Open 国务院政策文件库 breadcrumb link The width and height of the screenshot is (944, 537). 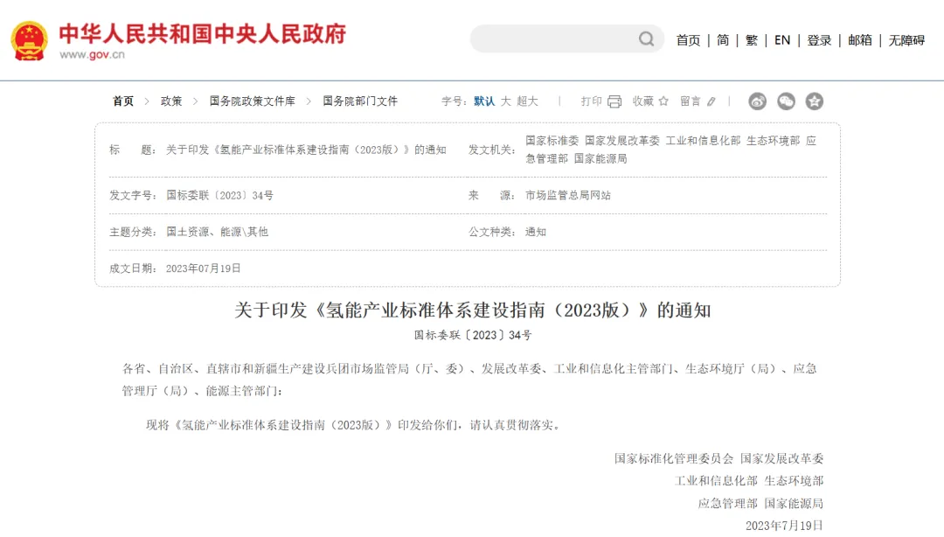[x=253, y=101]
